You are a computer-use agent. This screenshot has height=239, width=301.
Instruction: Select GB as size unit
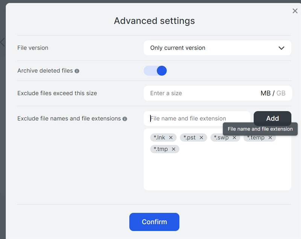pos(281,93)
